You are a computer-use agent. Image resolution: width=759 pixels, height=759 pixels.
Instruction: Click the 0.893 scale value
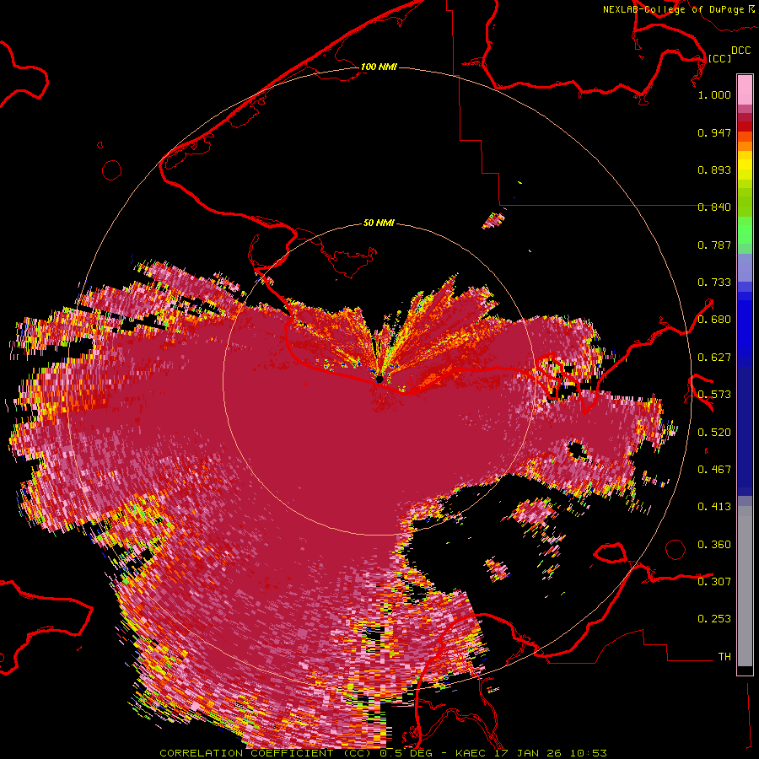coord(714,170)
